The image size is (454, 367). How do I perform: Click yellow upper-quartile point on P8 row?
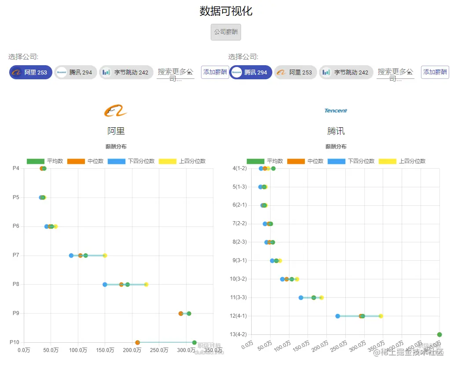coord(146,284)
